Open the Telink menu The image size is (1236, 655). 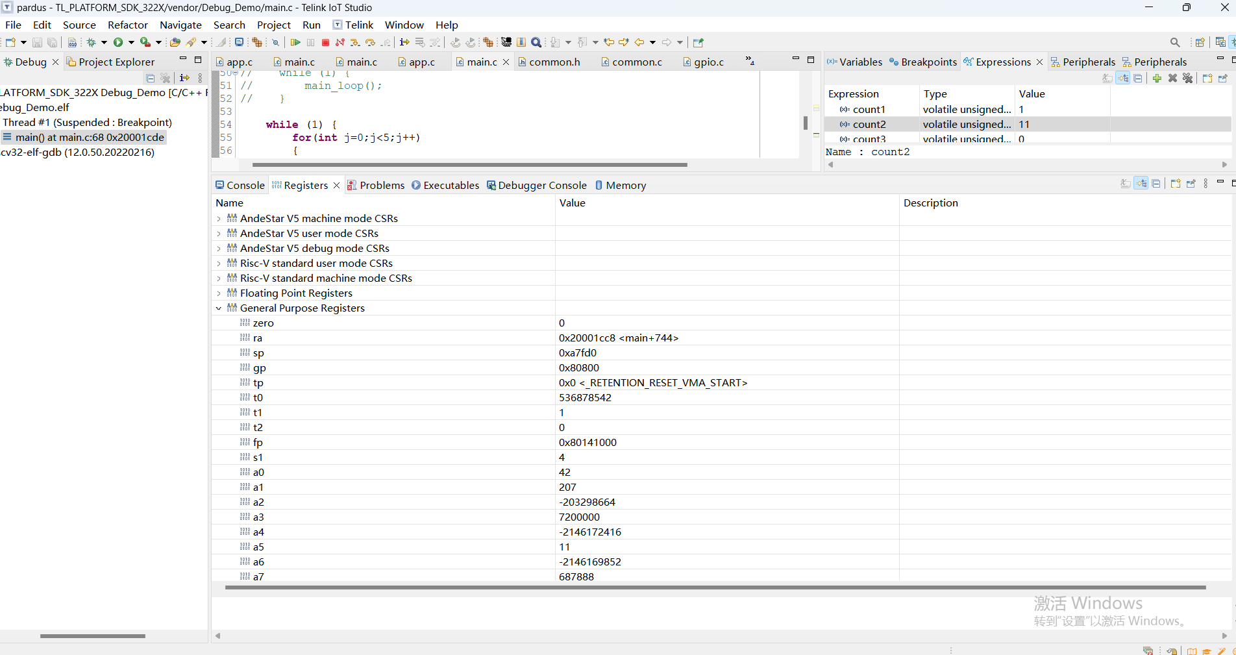pos(353,25)
